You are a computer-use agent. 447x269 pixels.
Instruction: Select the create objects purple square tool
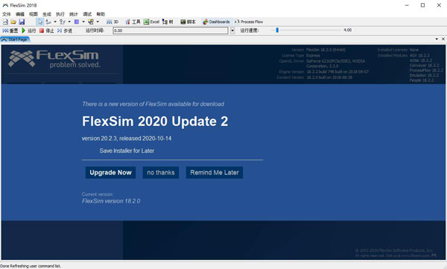(77, 22)
